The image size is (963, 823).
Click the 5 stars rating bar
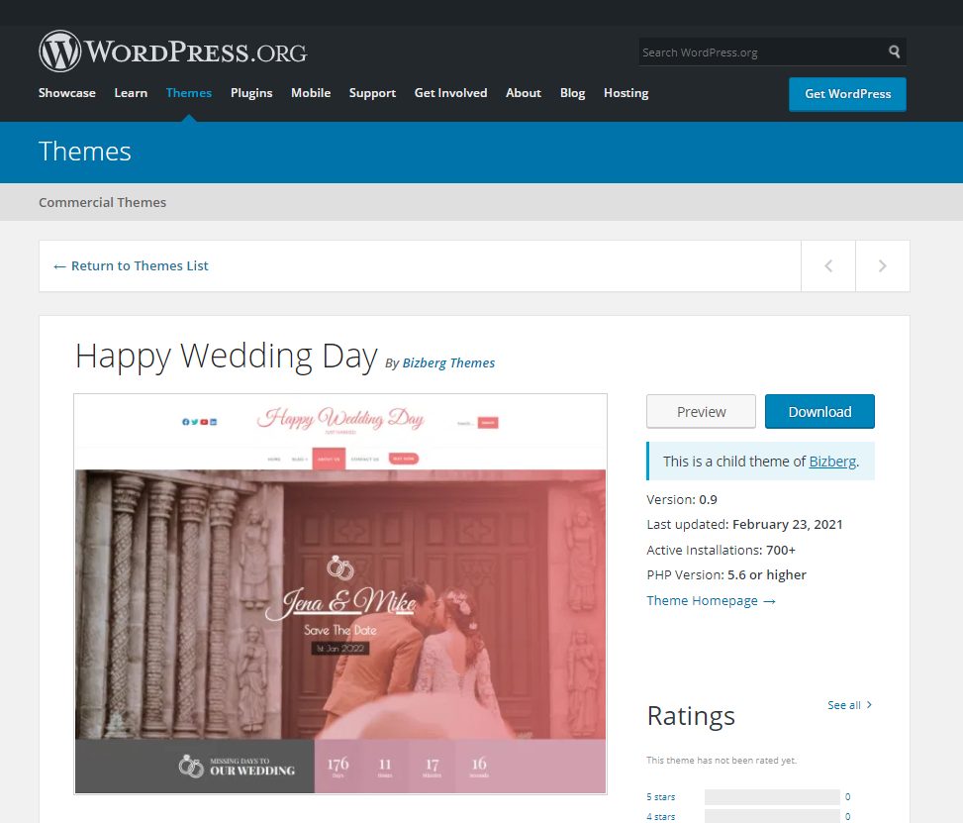click(x=772, y=797)
